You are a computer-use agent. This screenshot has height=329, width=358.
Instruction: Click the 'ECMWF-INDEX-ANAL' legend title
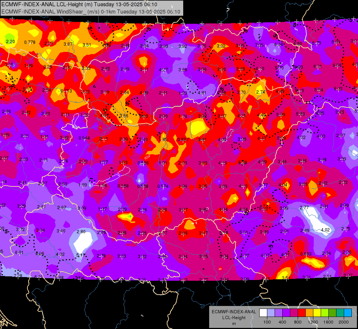[x=234, y=312]
